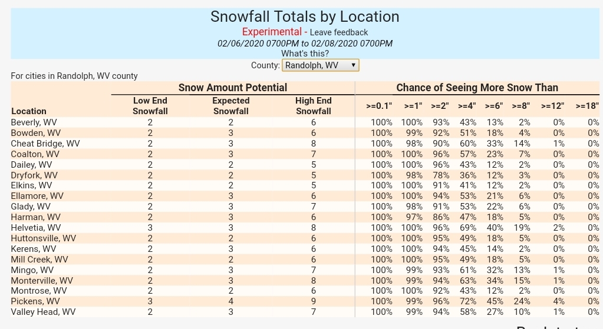Viewport: 603px width, 329px height.
Task: Select the Beverly, WV row label
Action: click(x=33, y=122)
